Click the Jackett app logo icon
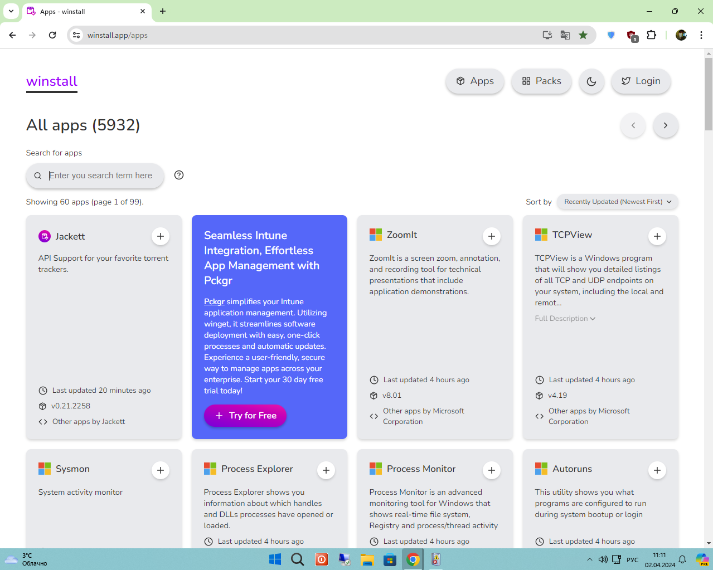The width and height of the screenshot is (713, 570). [45, 236]
